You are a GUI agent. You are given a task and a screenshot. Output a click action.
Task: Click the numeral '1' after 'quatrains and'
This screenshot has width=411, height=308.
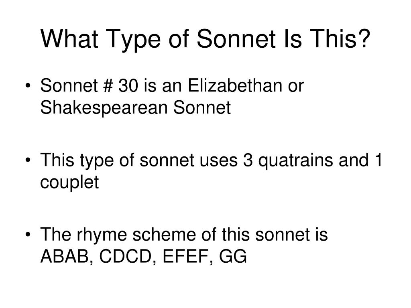tap(378, 160)
